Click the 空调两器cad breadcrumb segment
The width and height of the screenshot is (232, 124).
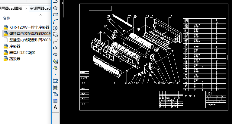(x=40, y=8)
